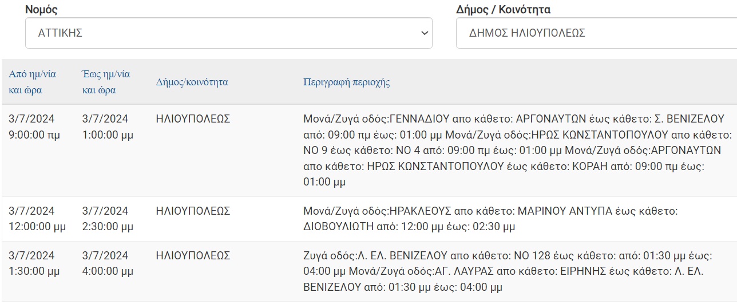Click the 9:00:00 πμ start time cell
737x304 pixels.
[x=34, y=127]
